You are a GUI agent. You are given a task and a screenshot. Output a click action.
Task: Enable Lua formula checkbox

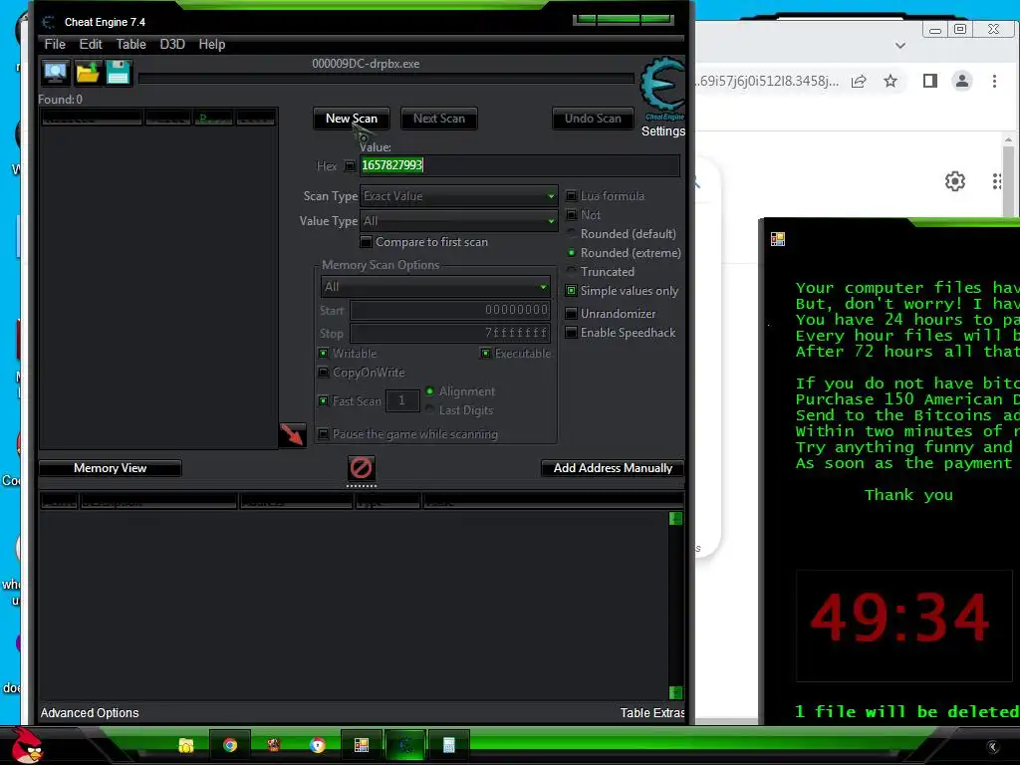coord(571,196)
